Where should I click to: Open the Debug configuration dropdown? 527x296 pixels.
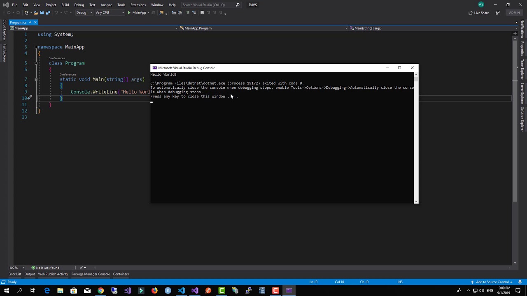point(84,13)
